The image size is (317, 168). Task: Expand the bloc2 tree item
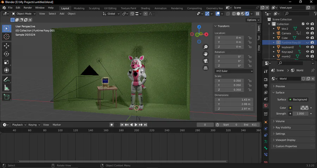coord(274,28)
